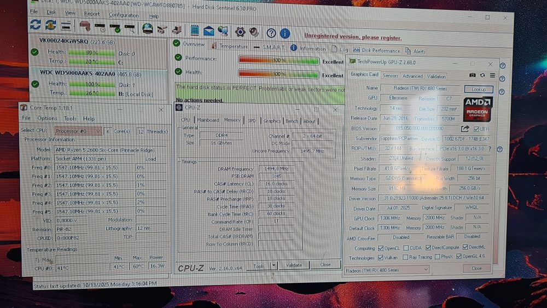Open the Report menu in Hard Disk Sentinel
Viewport: 547px width, 308px height.
92,14
